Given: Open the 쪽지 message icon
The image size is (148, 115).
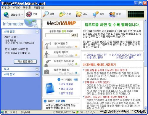Looking at the screenshot, I should point(98,14).
